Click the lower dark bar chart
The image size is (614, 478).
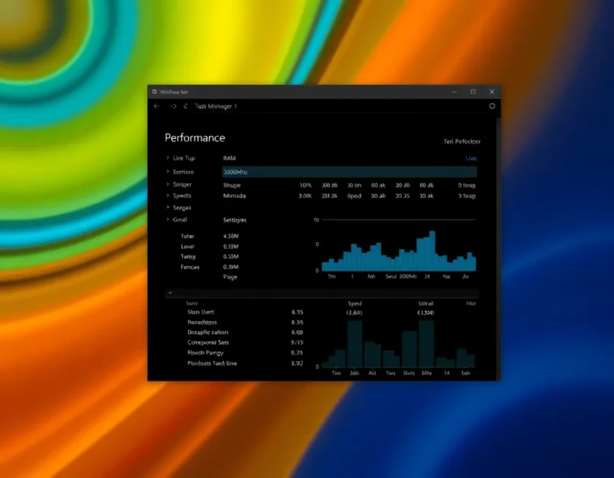[398, 344]
